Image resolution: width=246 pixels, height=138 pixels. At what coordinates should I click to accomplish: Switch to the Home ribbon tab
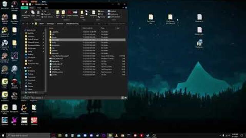32,8
